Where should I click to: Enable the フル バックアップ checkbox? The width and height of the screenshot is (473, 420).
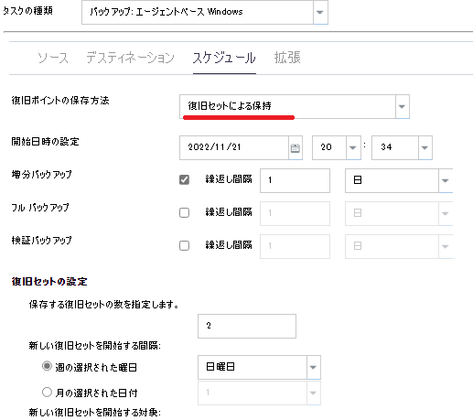pos(184,212)
